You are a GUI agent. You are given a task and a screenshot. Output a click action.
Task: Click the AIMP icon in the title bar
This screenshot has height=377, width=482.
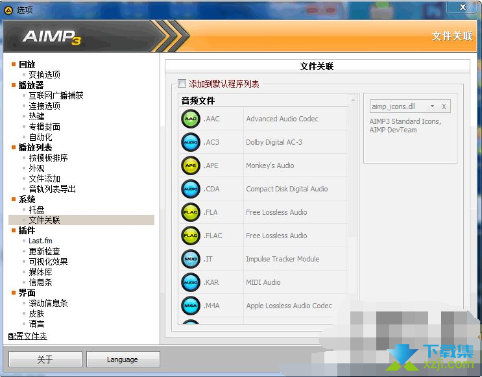(x=8, y=10)
